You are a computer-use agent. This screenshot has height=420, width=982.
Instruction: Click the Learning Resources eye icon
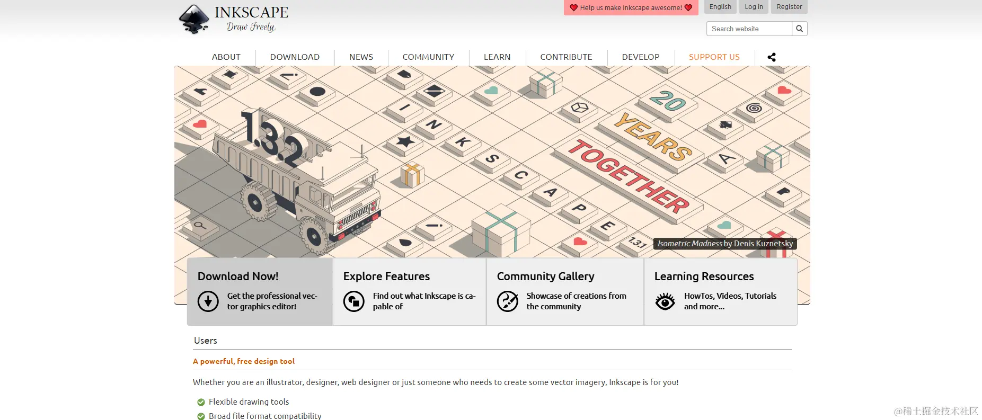tap(665, 301)
